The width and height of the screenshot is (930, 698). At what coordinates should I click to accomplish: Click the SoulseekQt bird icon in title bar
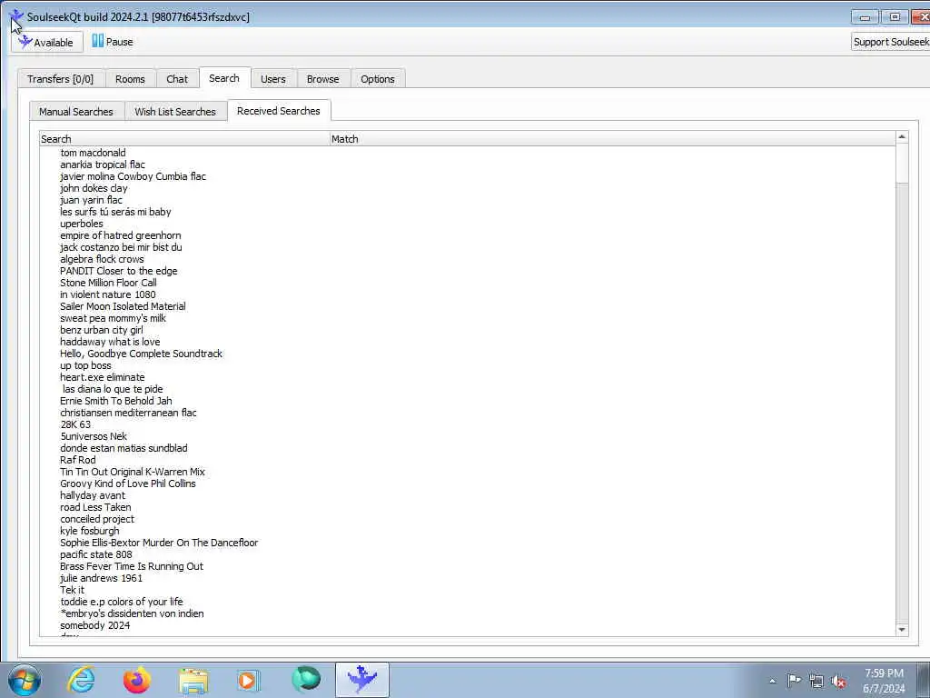point(16,16)
